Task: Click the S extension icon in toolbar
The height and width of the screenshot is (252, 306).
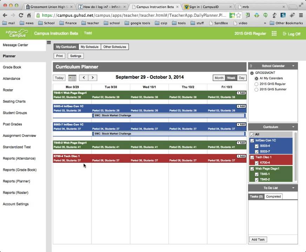Action: pos(283,15)
